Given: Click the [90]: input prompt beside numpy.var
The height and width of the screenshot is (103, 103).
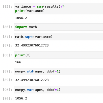Looking at the screenshot, I should pyautogui.click(x=8, y=90).
